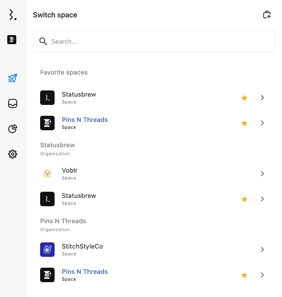Click the Statusbrew logo in sidebar

13,15
